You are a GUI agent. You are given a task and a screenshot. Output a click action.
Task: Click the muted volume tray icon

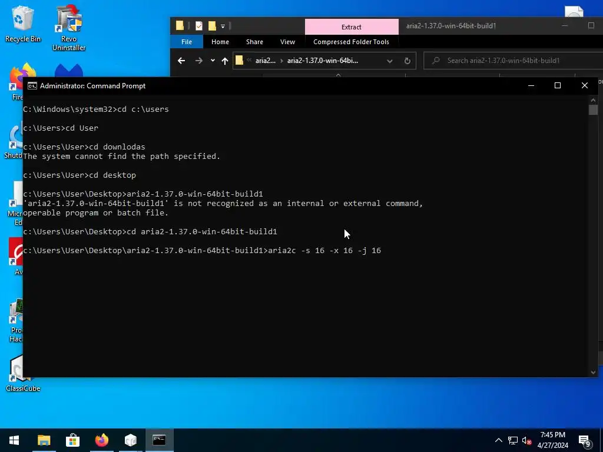coord(526,440)
